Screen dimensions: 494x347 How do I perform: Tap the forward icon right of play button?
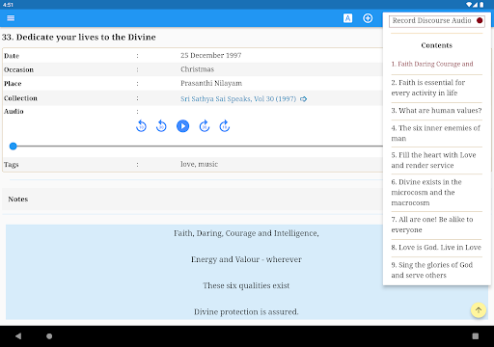[205, 126]
